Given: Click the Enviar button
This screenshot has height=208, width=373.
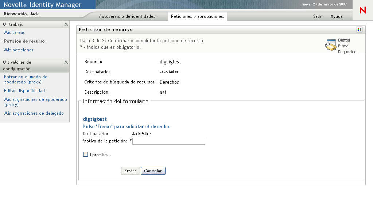Looking at the screenshot, I should pos(131,171).
